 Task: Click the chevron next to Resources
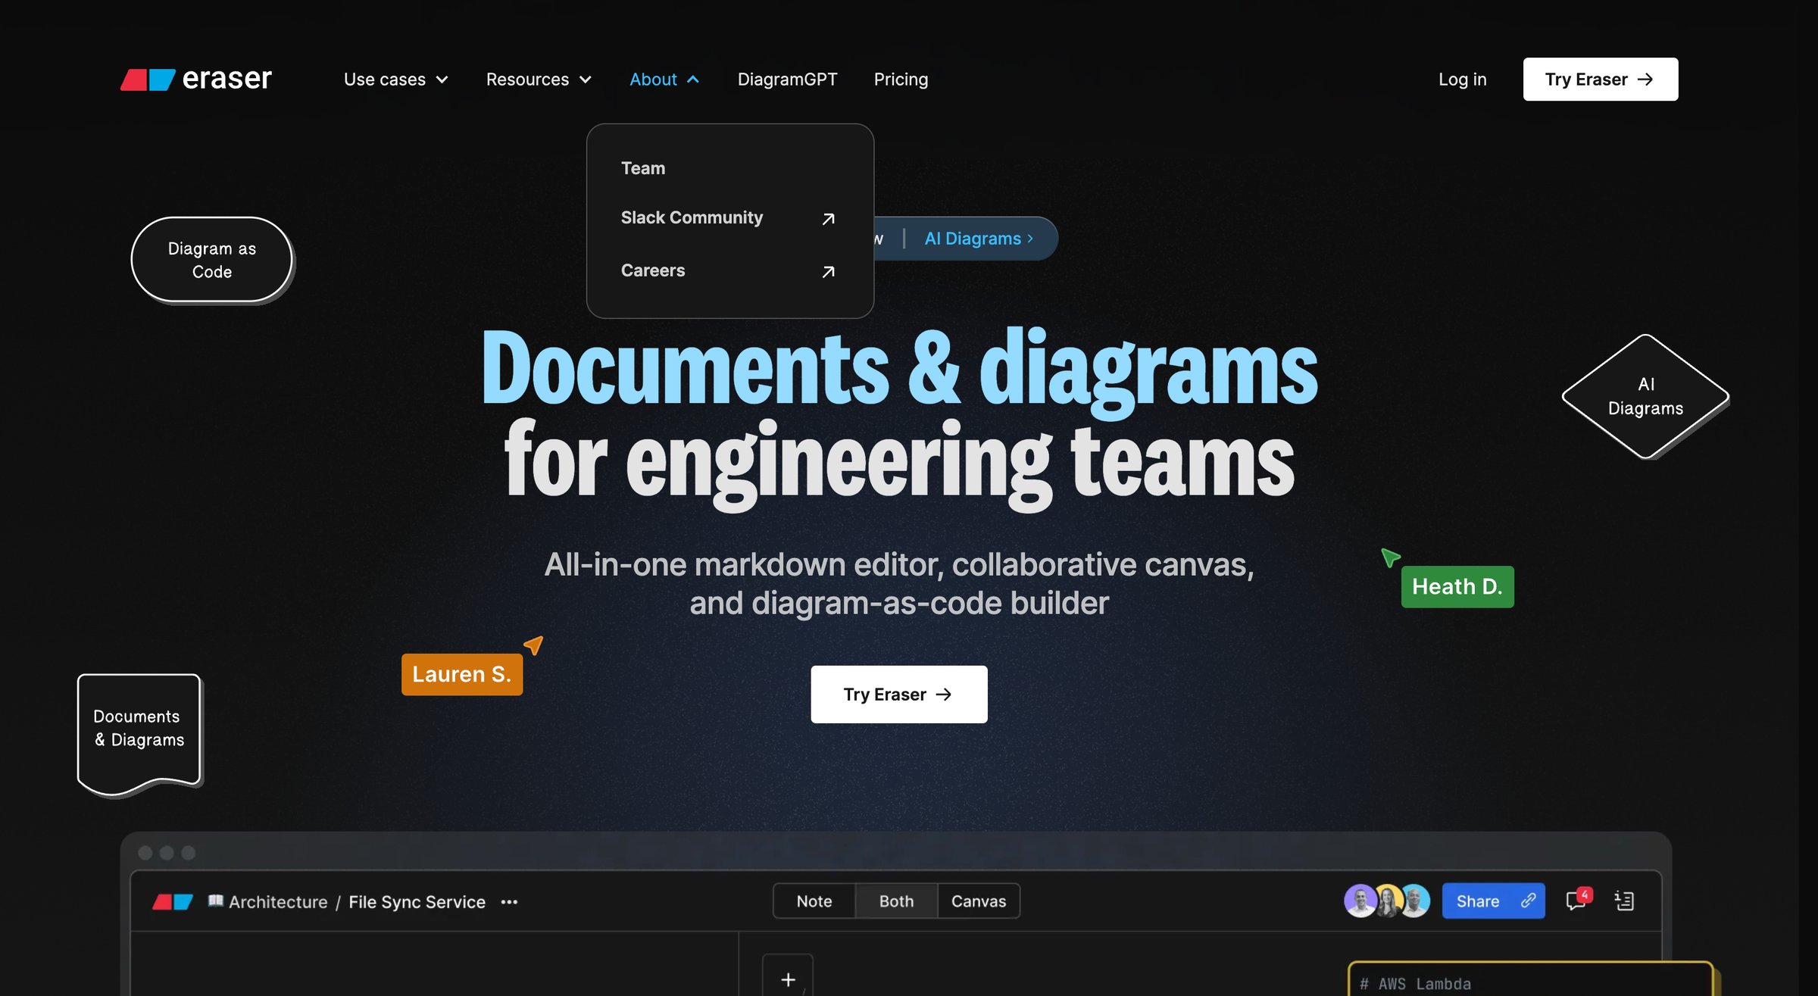point(586,80)
